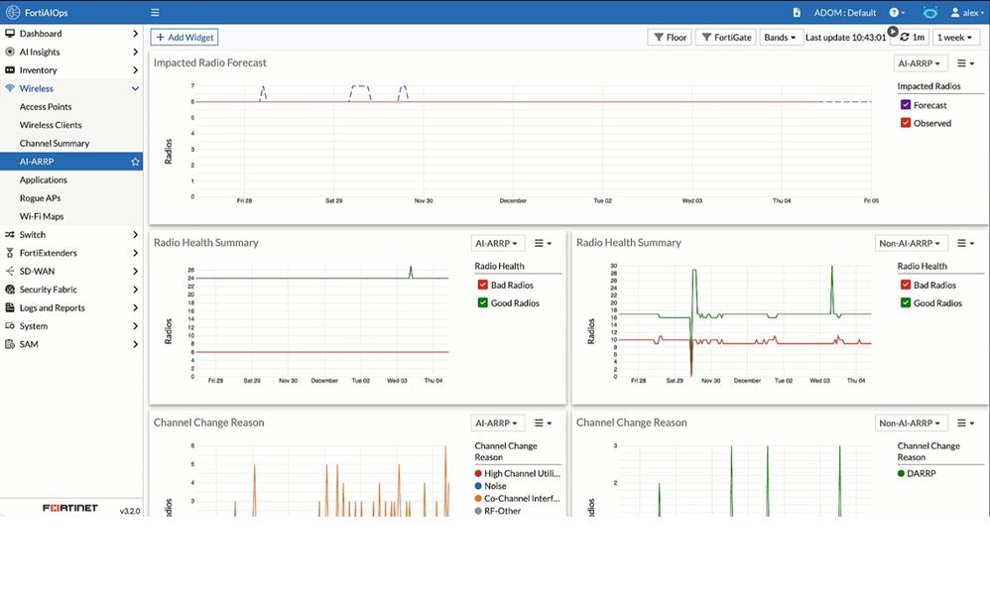The width and height of the screenshot is (990, 600).
Task: Toggle the Observed checkbox
Action: (x=906, y=123)
